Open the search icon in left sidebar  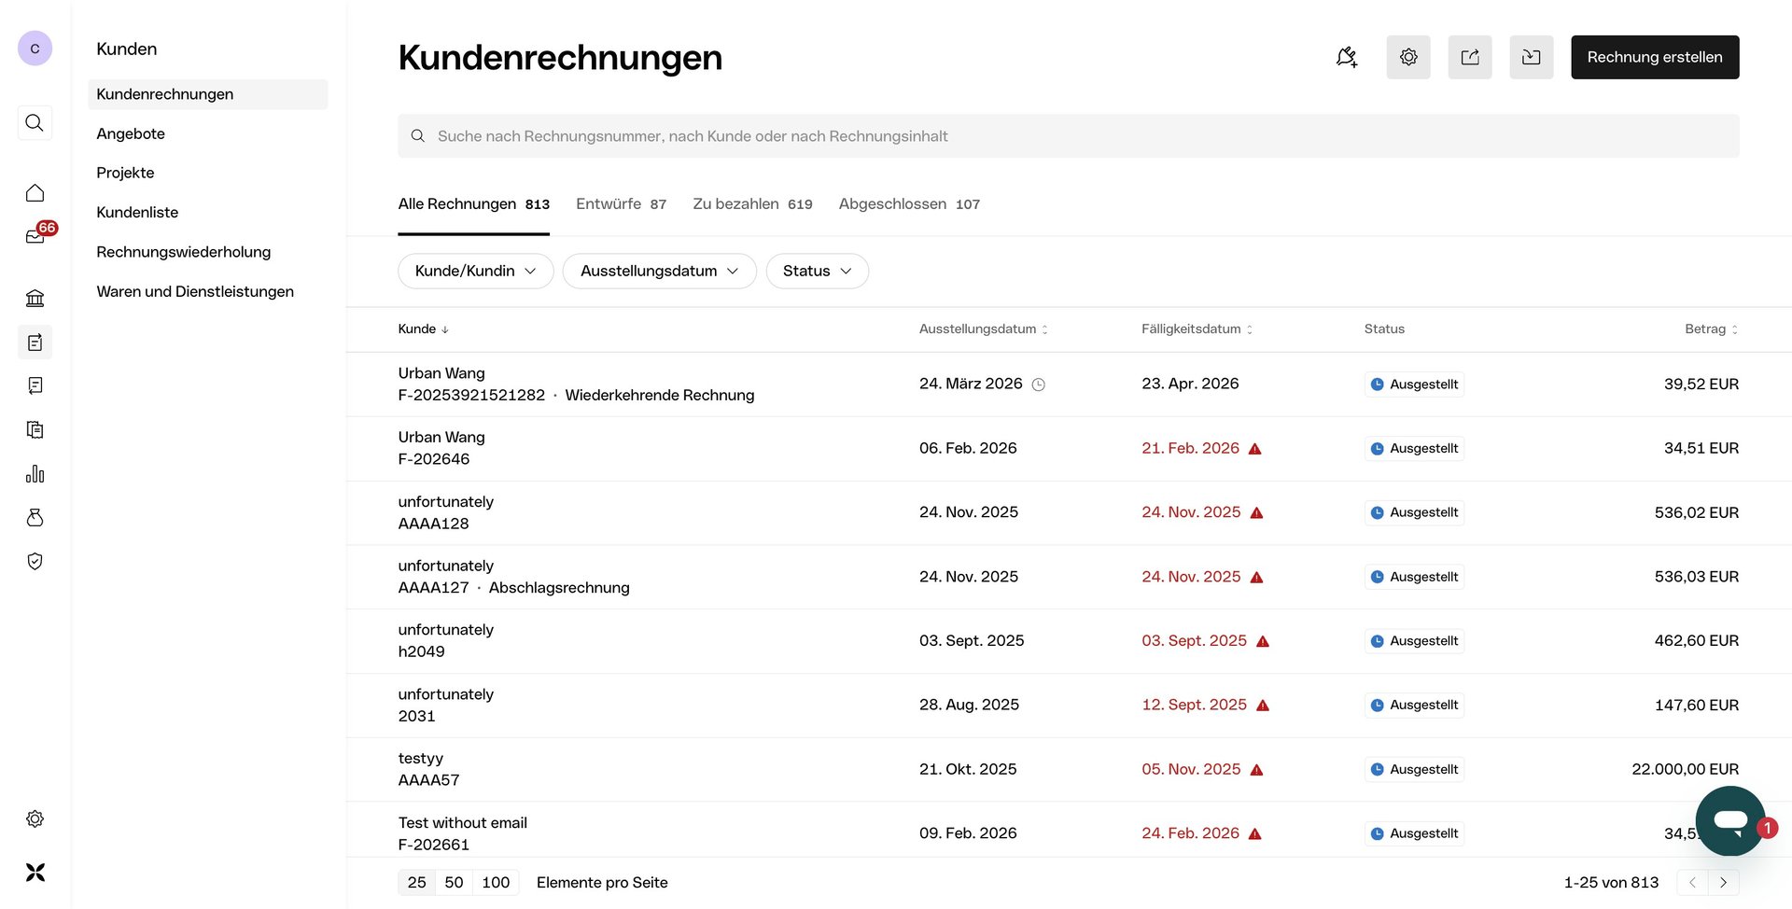pyautogui.click(x=35, y=123)
